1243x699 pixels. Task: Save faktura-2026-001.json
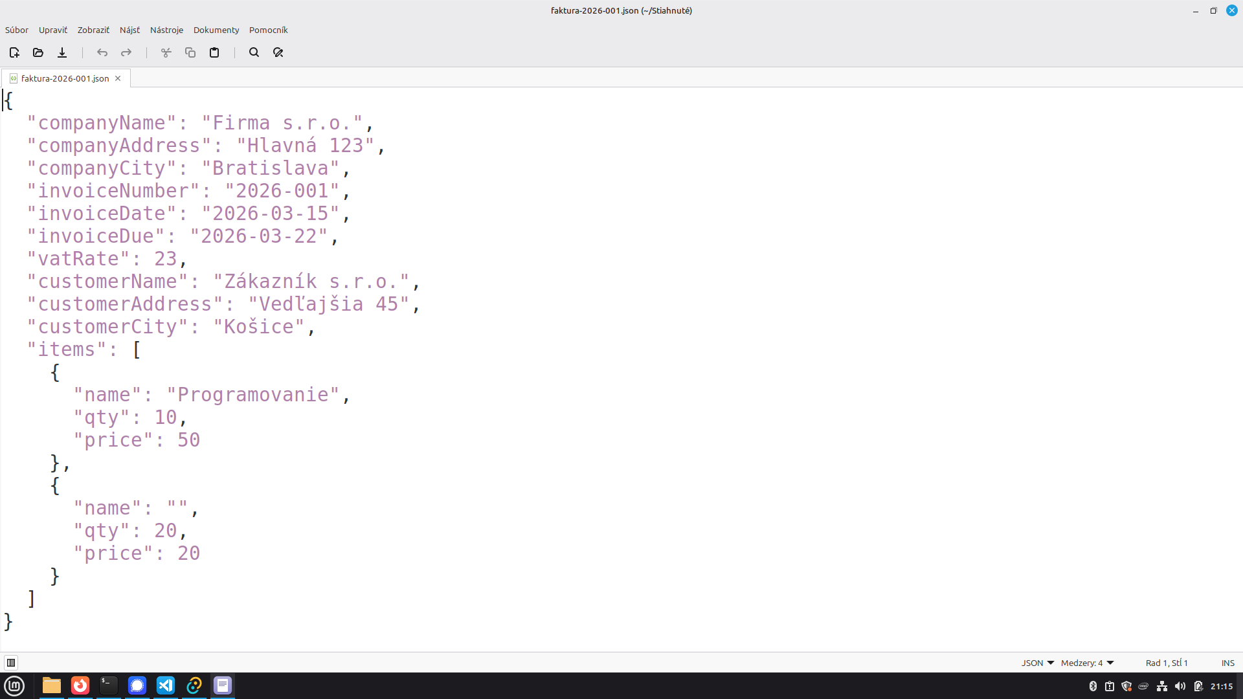(62, 52)
